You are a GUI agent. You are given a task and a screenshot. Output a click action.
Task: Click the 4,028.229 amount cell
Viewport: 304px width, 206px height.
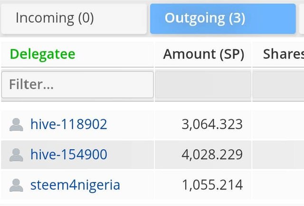pyautogui.click(x=203, y=154)
